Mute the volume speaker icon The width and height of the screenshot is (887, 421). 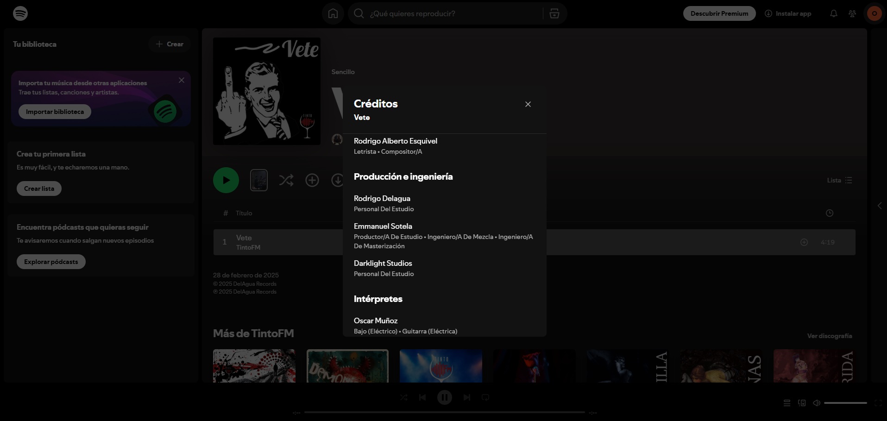pos(817,403)
